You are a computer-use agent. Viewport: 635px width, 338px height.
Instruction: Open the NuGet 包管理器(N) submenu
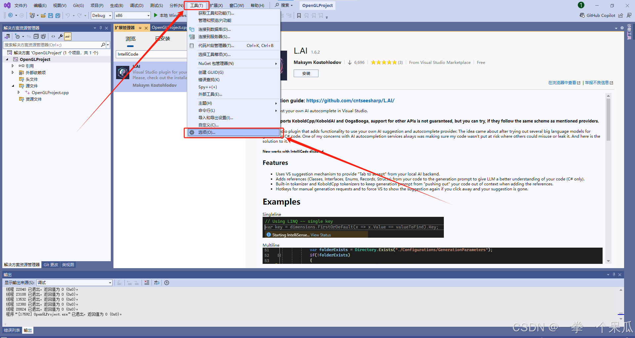pos(233,64)
